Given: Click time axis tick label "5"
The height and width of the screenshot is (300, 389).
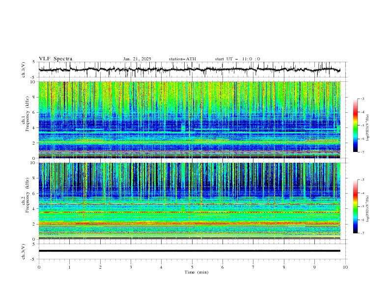Looking at the screenshot, I should point(192,267).
